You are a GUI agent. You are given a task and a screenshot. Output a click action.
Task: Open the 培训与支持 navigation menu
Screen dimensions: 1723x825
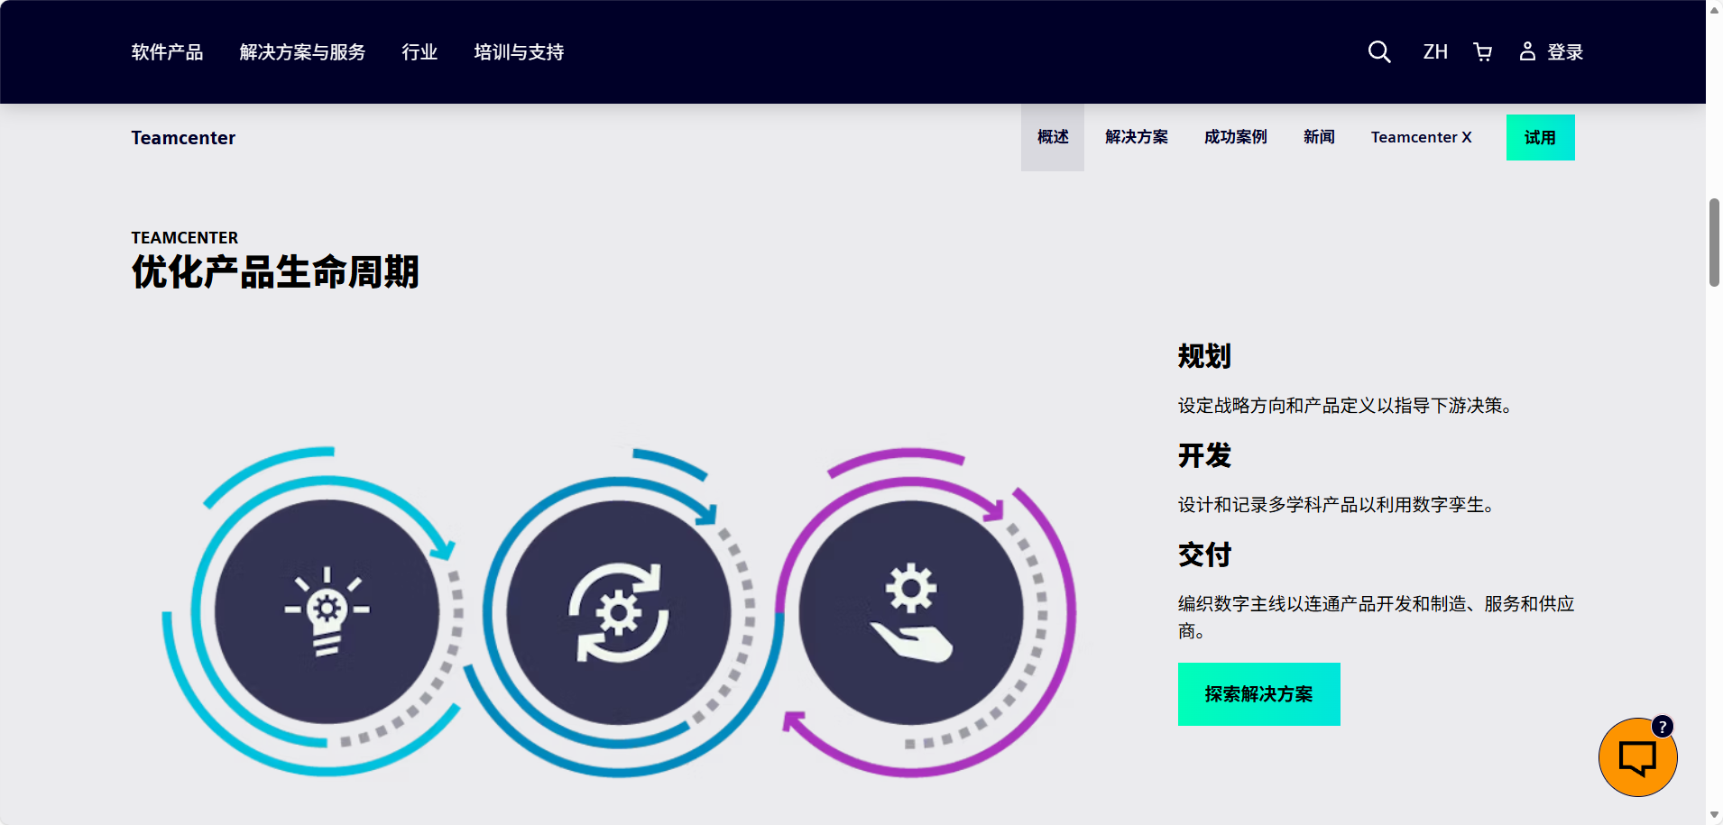(519, 52)
